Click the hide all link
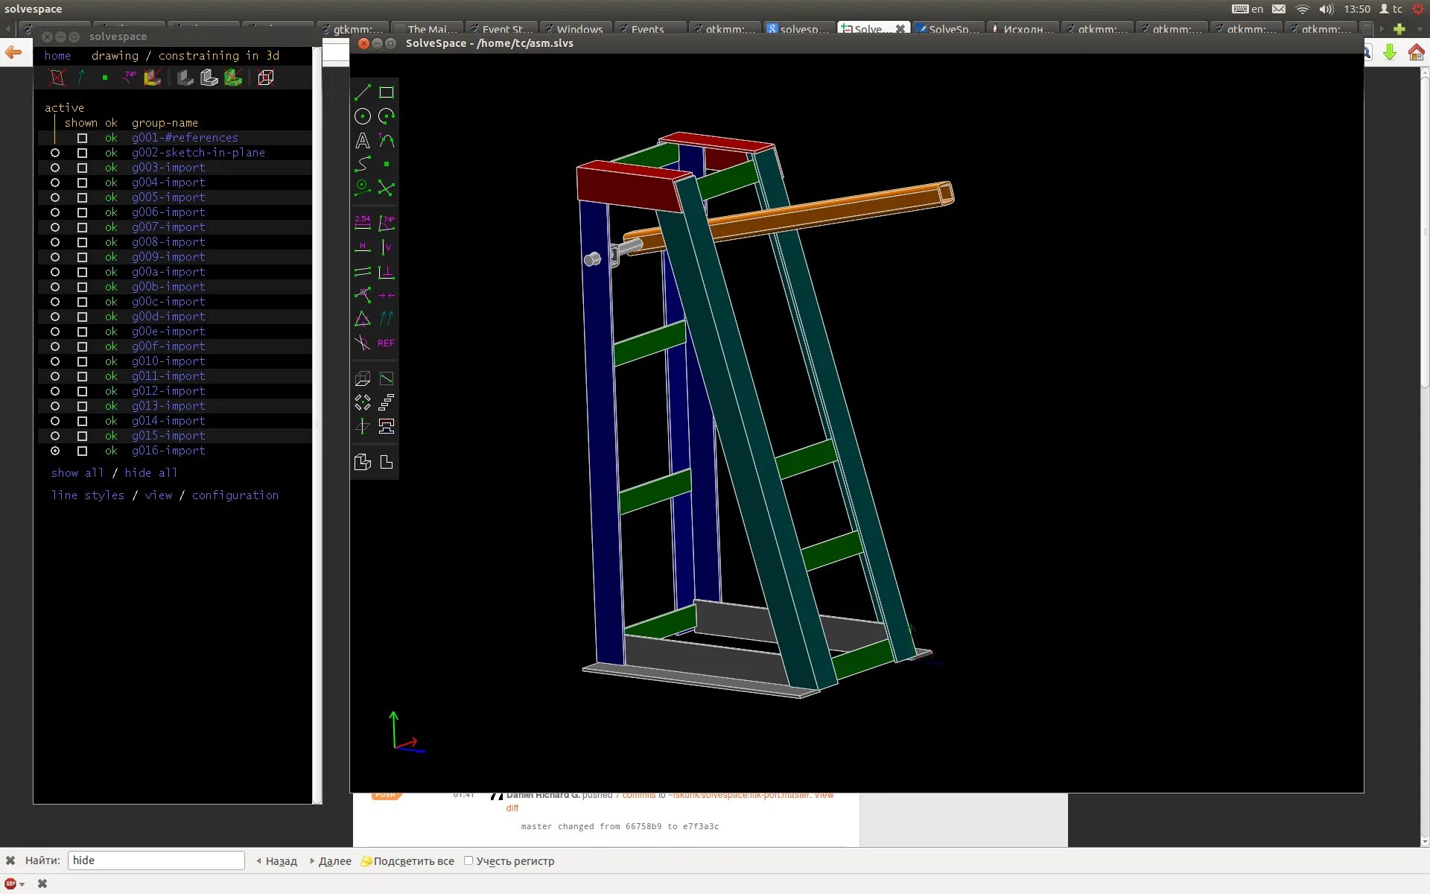1430x894 pixels. point(150,473)
